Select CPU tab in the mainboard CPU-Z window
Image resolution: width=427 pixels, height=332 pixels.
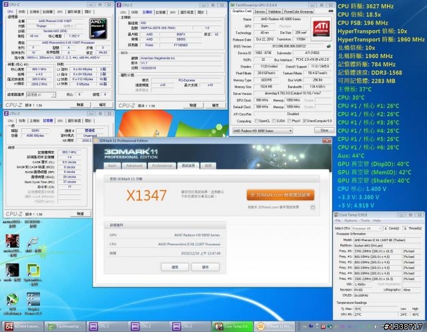(123, 12)
